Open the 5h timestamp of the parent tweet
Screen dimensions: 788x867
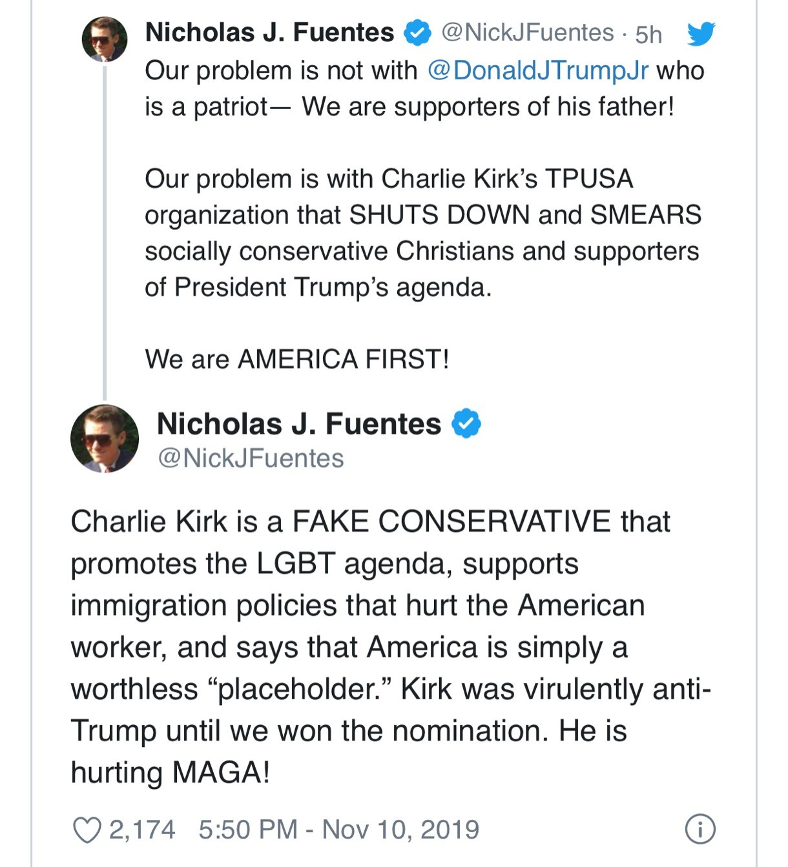(648, 35)
